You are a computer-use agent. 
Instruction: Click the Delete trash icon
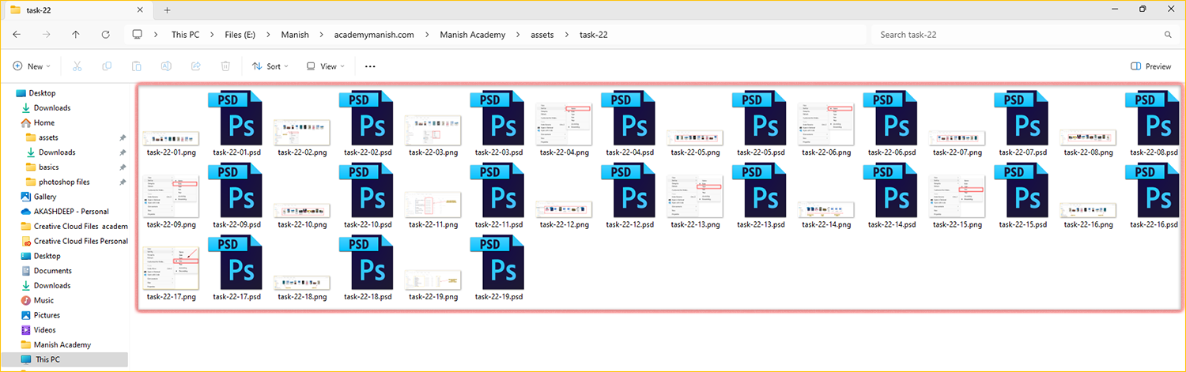pos(225,66)
